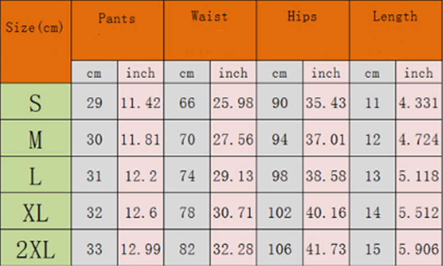Click the 37.01 hips inch value
Screen dimensions: 443x266
click(x=326, y=140)
